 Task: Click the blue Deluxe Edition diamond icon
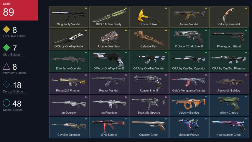(x=6, y=84)
